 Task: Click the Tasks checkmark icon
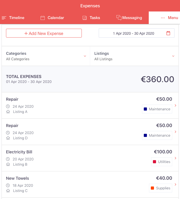85,18
